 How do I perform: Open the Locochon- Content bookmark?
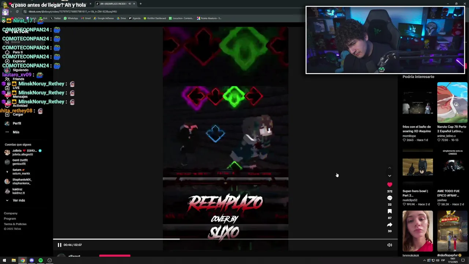pos(181,18)
